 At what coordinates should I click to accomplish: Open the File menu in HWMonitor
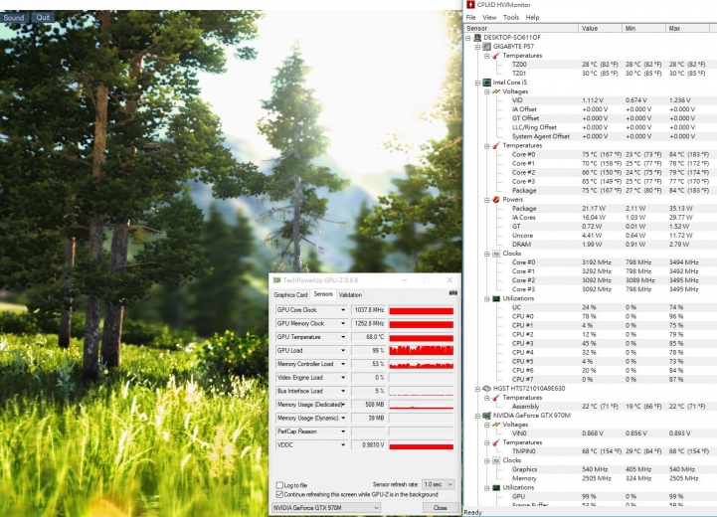point(471,17)
